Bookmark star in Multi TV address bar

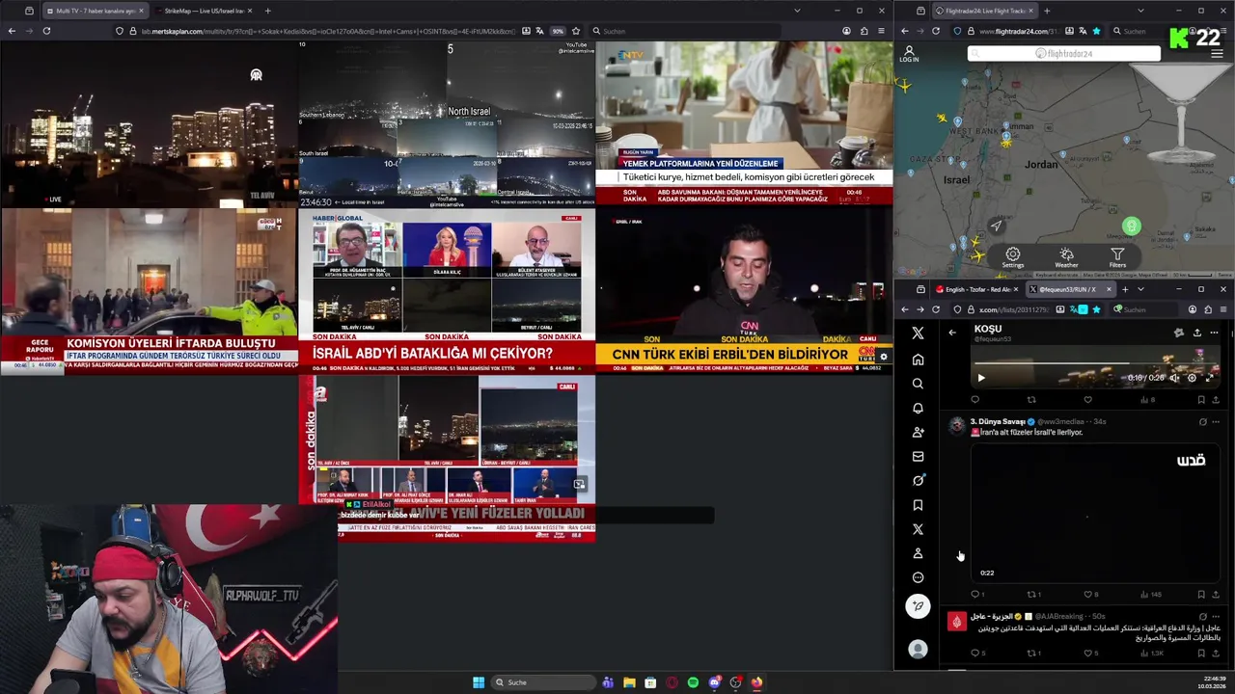tap(576, 31)
